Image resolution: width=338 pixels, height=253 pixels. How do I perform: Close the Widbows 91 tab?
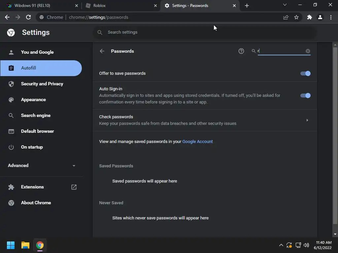(x=77, y=6)
